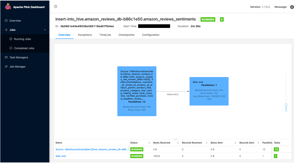Viewport: 294px width, 163px height.
Task: Switch to the Checkpoints tab
Action: pos(126,35)
